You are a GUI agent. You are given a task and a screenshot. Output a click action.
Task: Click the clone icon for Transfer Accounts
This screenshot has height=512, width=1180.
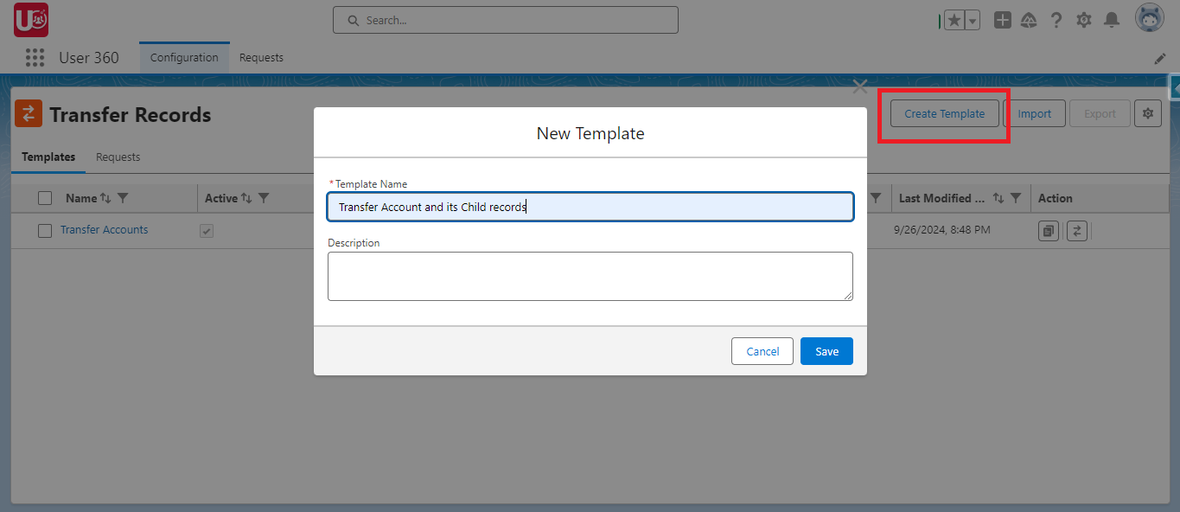[x=1049, y=231]
